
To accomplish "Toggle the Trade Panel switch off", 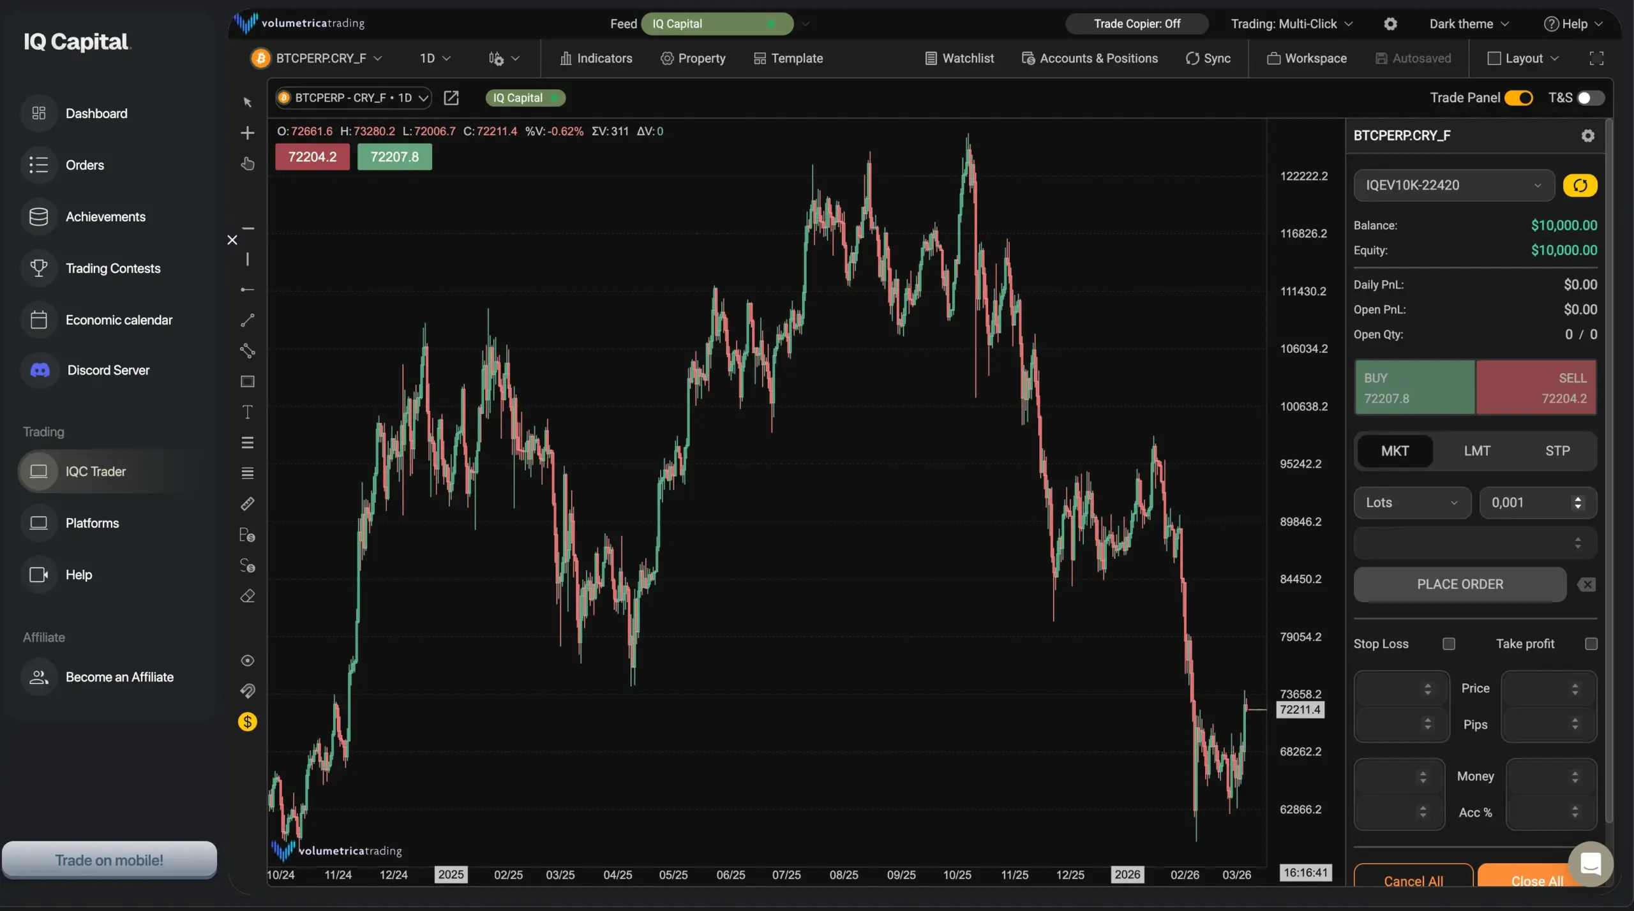I will coord(1518,98).
